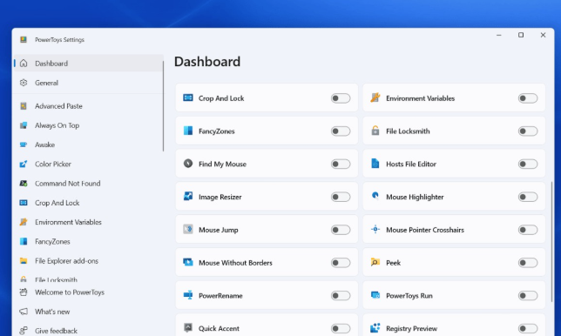Enable the Mouse Jump toggle
Image resolution: width=561 pixels, height=336 pixels.
(x=341, y=230)
